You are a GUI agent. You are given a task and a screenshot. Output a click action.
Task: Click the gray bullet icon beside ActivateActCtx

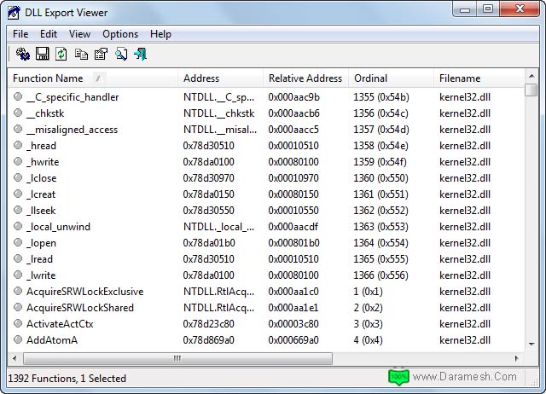[18, 324]
